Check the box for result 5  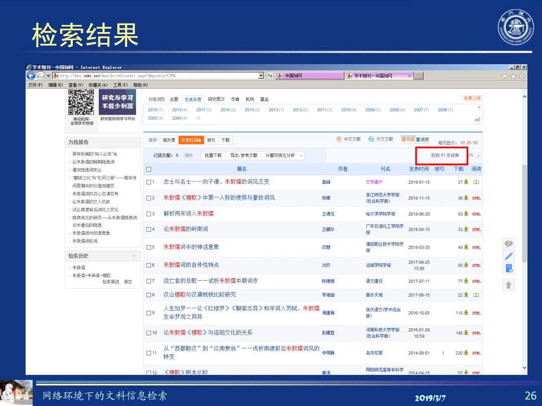(149, 247)
